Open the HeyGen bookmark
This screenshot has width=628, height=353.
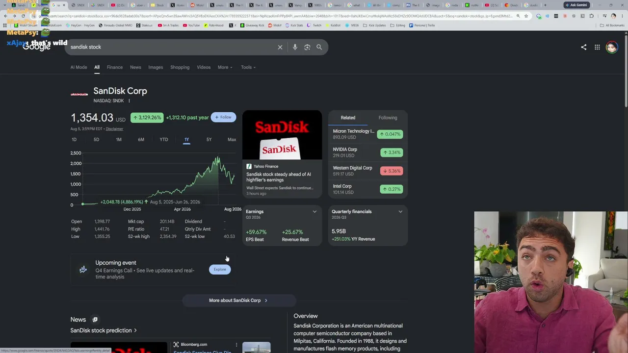tap(80, 25)
